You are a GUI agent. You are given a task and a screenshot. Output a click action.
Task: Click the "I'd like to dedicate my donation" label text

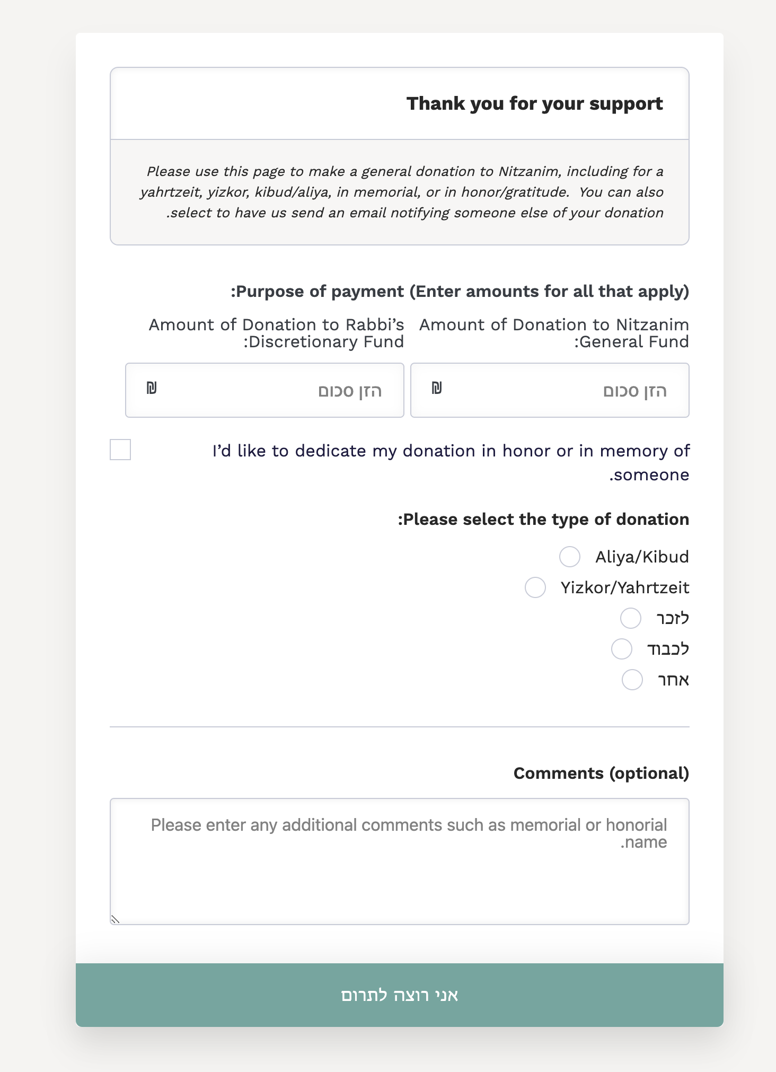[x=451, y=451]
